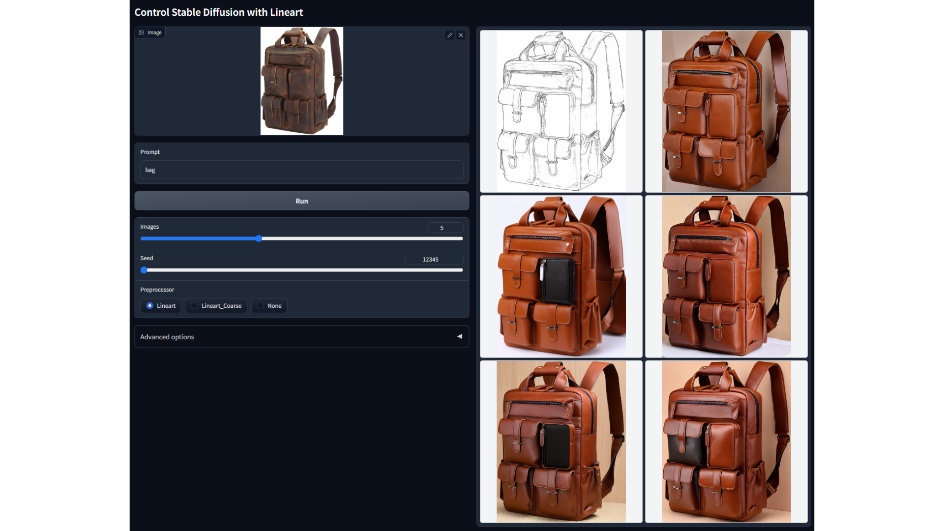The height and width of the screenshot is (531, 944).
Task: Click the Images number box showing 5
Action: [444, 228]
